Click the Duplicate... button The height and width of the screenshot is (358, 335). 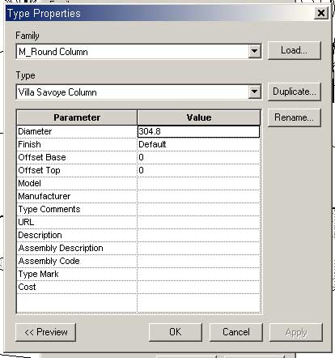tap(295, 92)
